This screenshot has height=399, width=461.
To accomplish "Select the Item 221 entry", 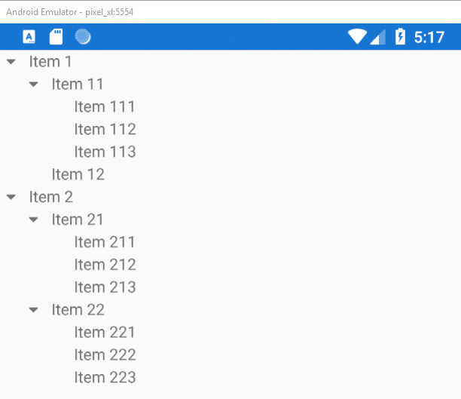I will pyautogui.click(x=105, y=332).
